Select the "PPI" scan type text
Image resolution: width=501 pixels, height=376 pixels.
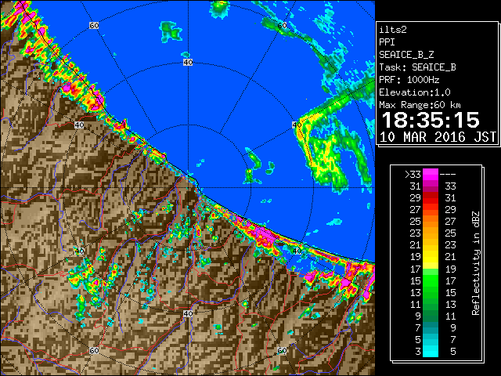click(387, 42)
